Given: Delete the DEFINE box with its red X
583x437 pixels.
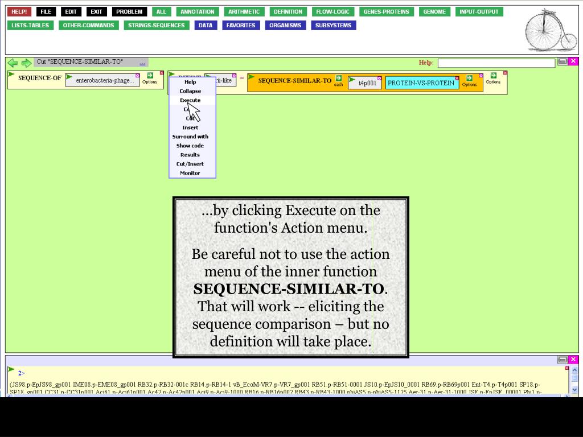Looking at the screenshot, I should [x=505, y=73].
